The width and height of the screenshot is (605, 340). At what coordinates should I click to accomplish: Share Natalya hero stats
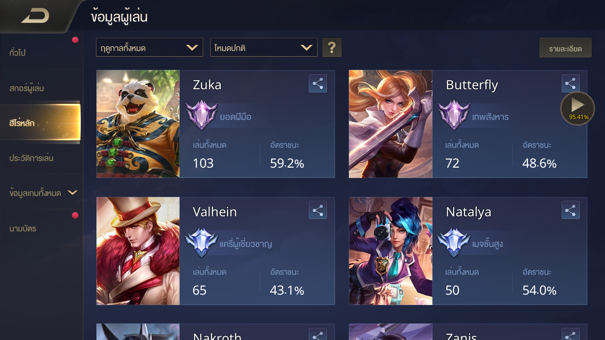(x=570, y=210)
